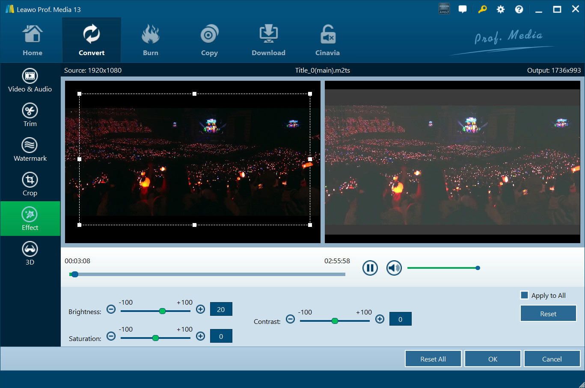Select the Watermark tool
This screenshot has height=388, width=585.
[x=30, y=150]
